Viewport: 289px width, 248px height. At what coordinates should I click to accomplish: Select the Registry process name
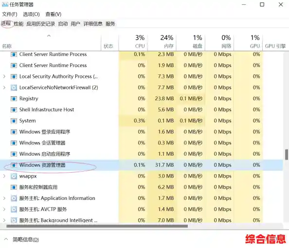click(x=29, y=99)
